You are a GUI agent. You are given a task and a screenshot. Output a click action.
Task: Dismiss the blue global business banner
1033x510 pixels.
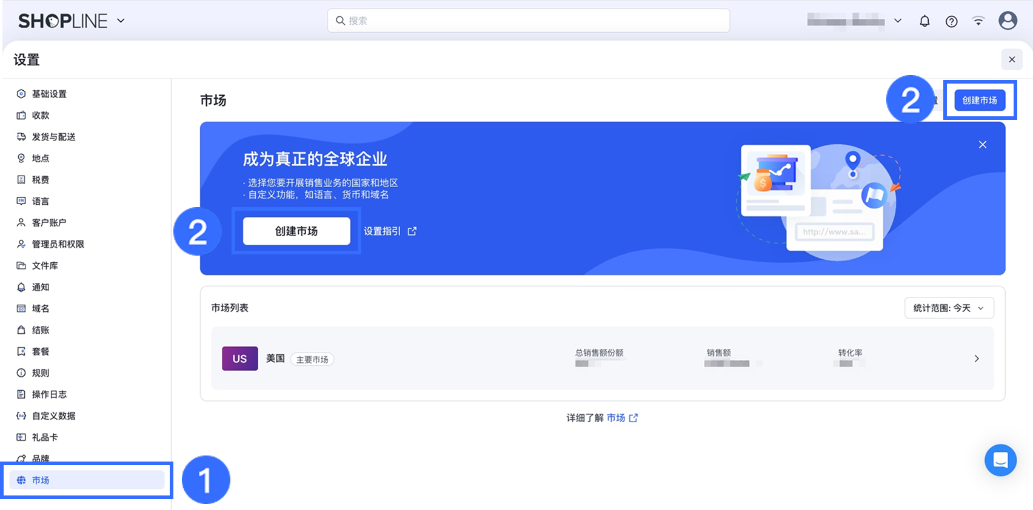point(983,145)
